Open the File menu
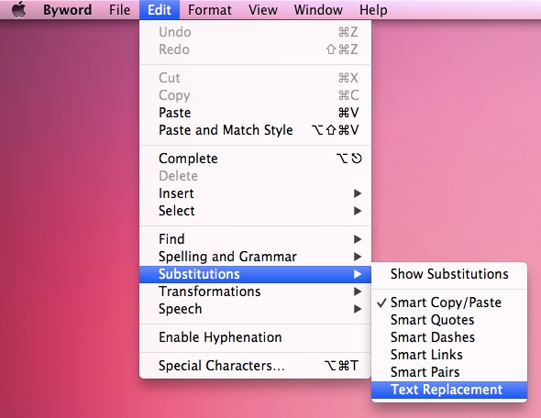Screen dimensions: 541x418 (120, 10)
